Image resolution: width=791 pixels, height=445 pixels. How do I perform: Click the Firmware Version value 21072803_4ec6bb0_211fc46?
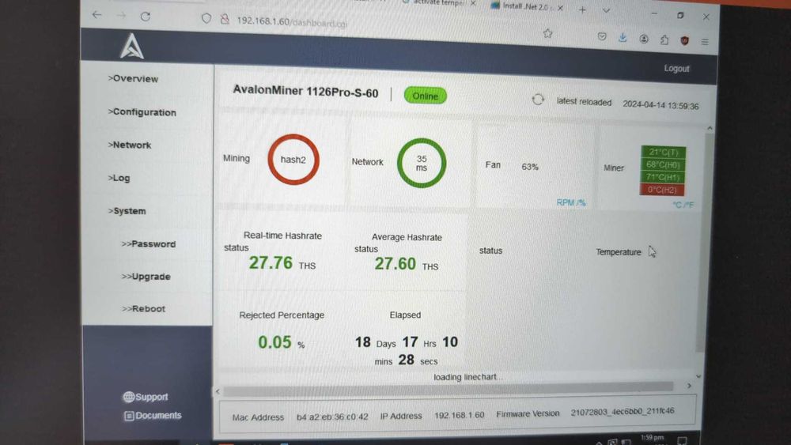click(x=623, y=412)
